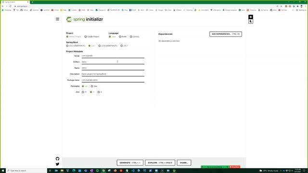Open the Chrome three-dot menu

point(306,6)
